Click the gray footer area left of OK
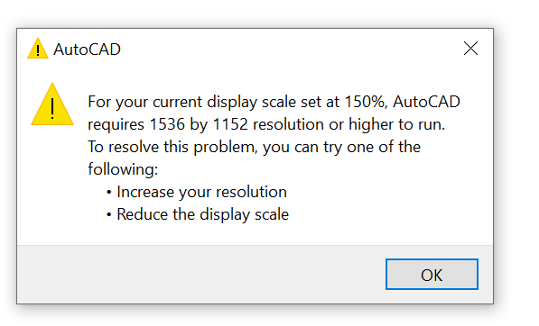Image resolution: width=539 pixels, height=326 pixels. [x=201, y=275]
